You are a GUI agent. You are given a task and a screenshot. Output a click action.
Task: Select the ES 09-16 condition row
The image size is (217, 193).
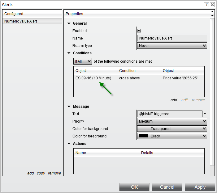coord(93,78)
